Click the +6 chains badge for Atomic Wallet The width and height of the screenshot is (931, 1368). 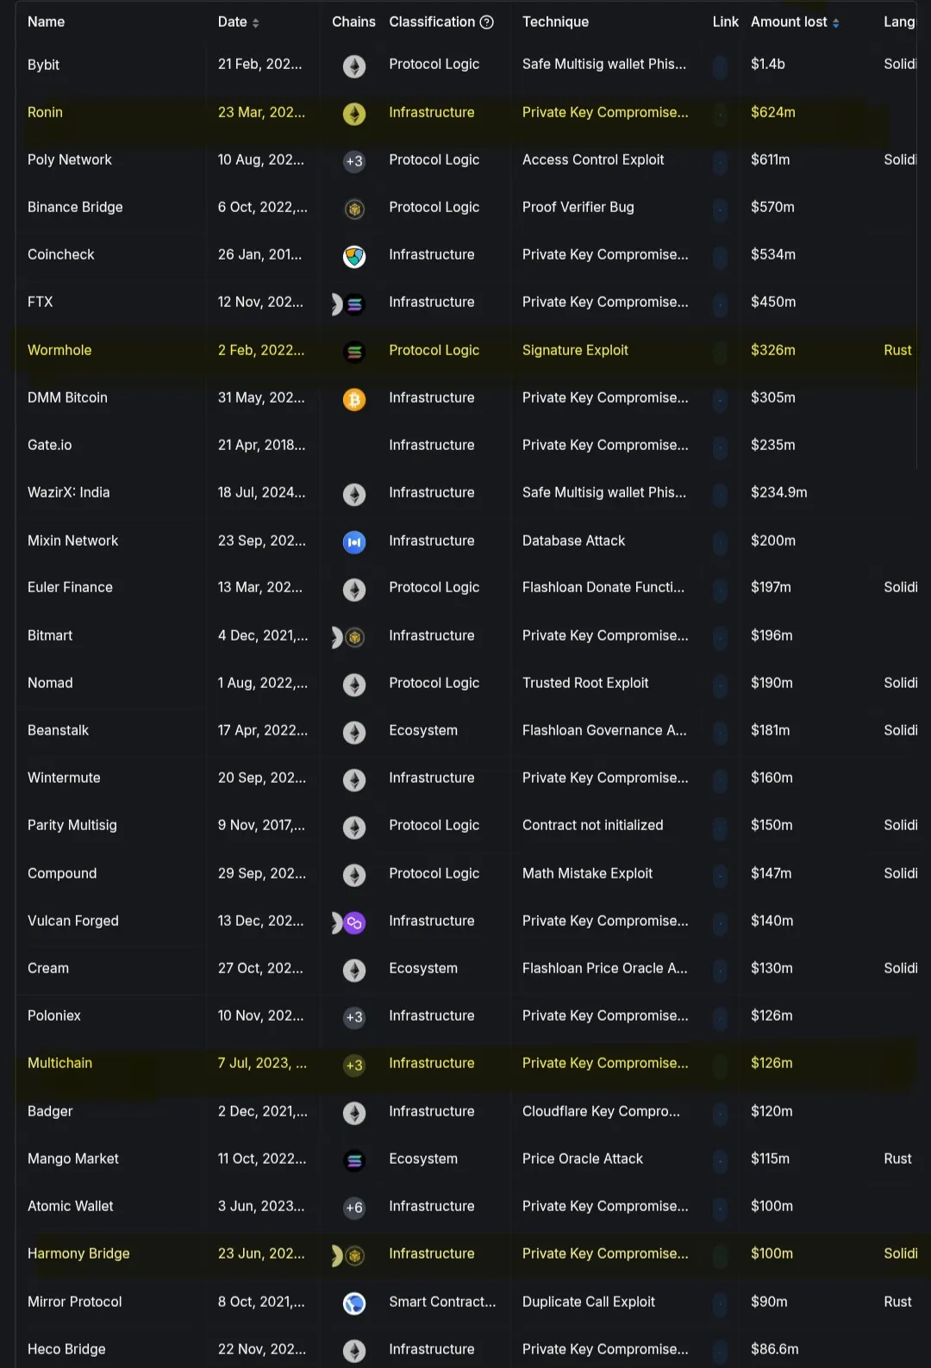click(x=354, y=1208)
